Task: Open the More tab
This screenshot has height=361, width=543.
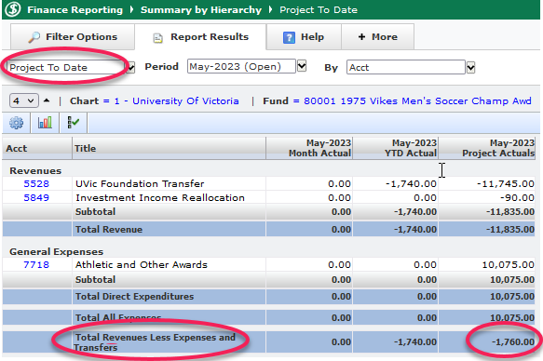Action: tap(378, 37)
